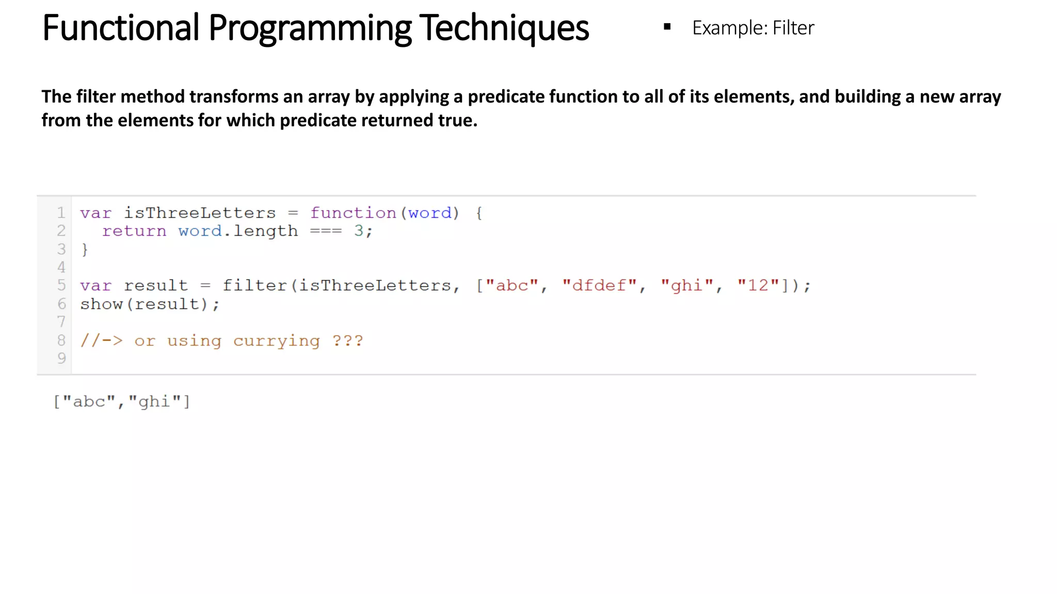Click the "dfdef" string literal

(x=599, y=286)
